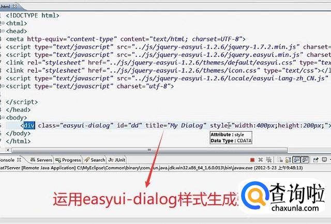
Task: Switch to the Search tab
Action: pyautogui.click(x=95, y=160)
